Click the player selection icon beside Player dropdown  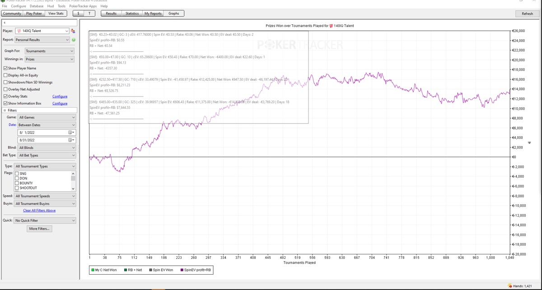(73, 31)
